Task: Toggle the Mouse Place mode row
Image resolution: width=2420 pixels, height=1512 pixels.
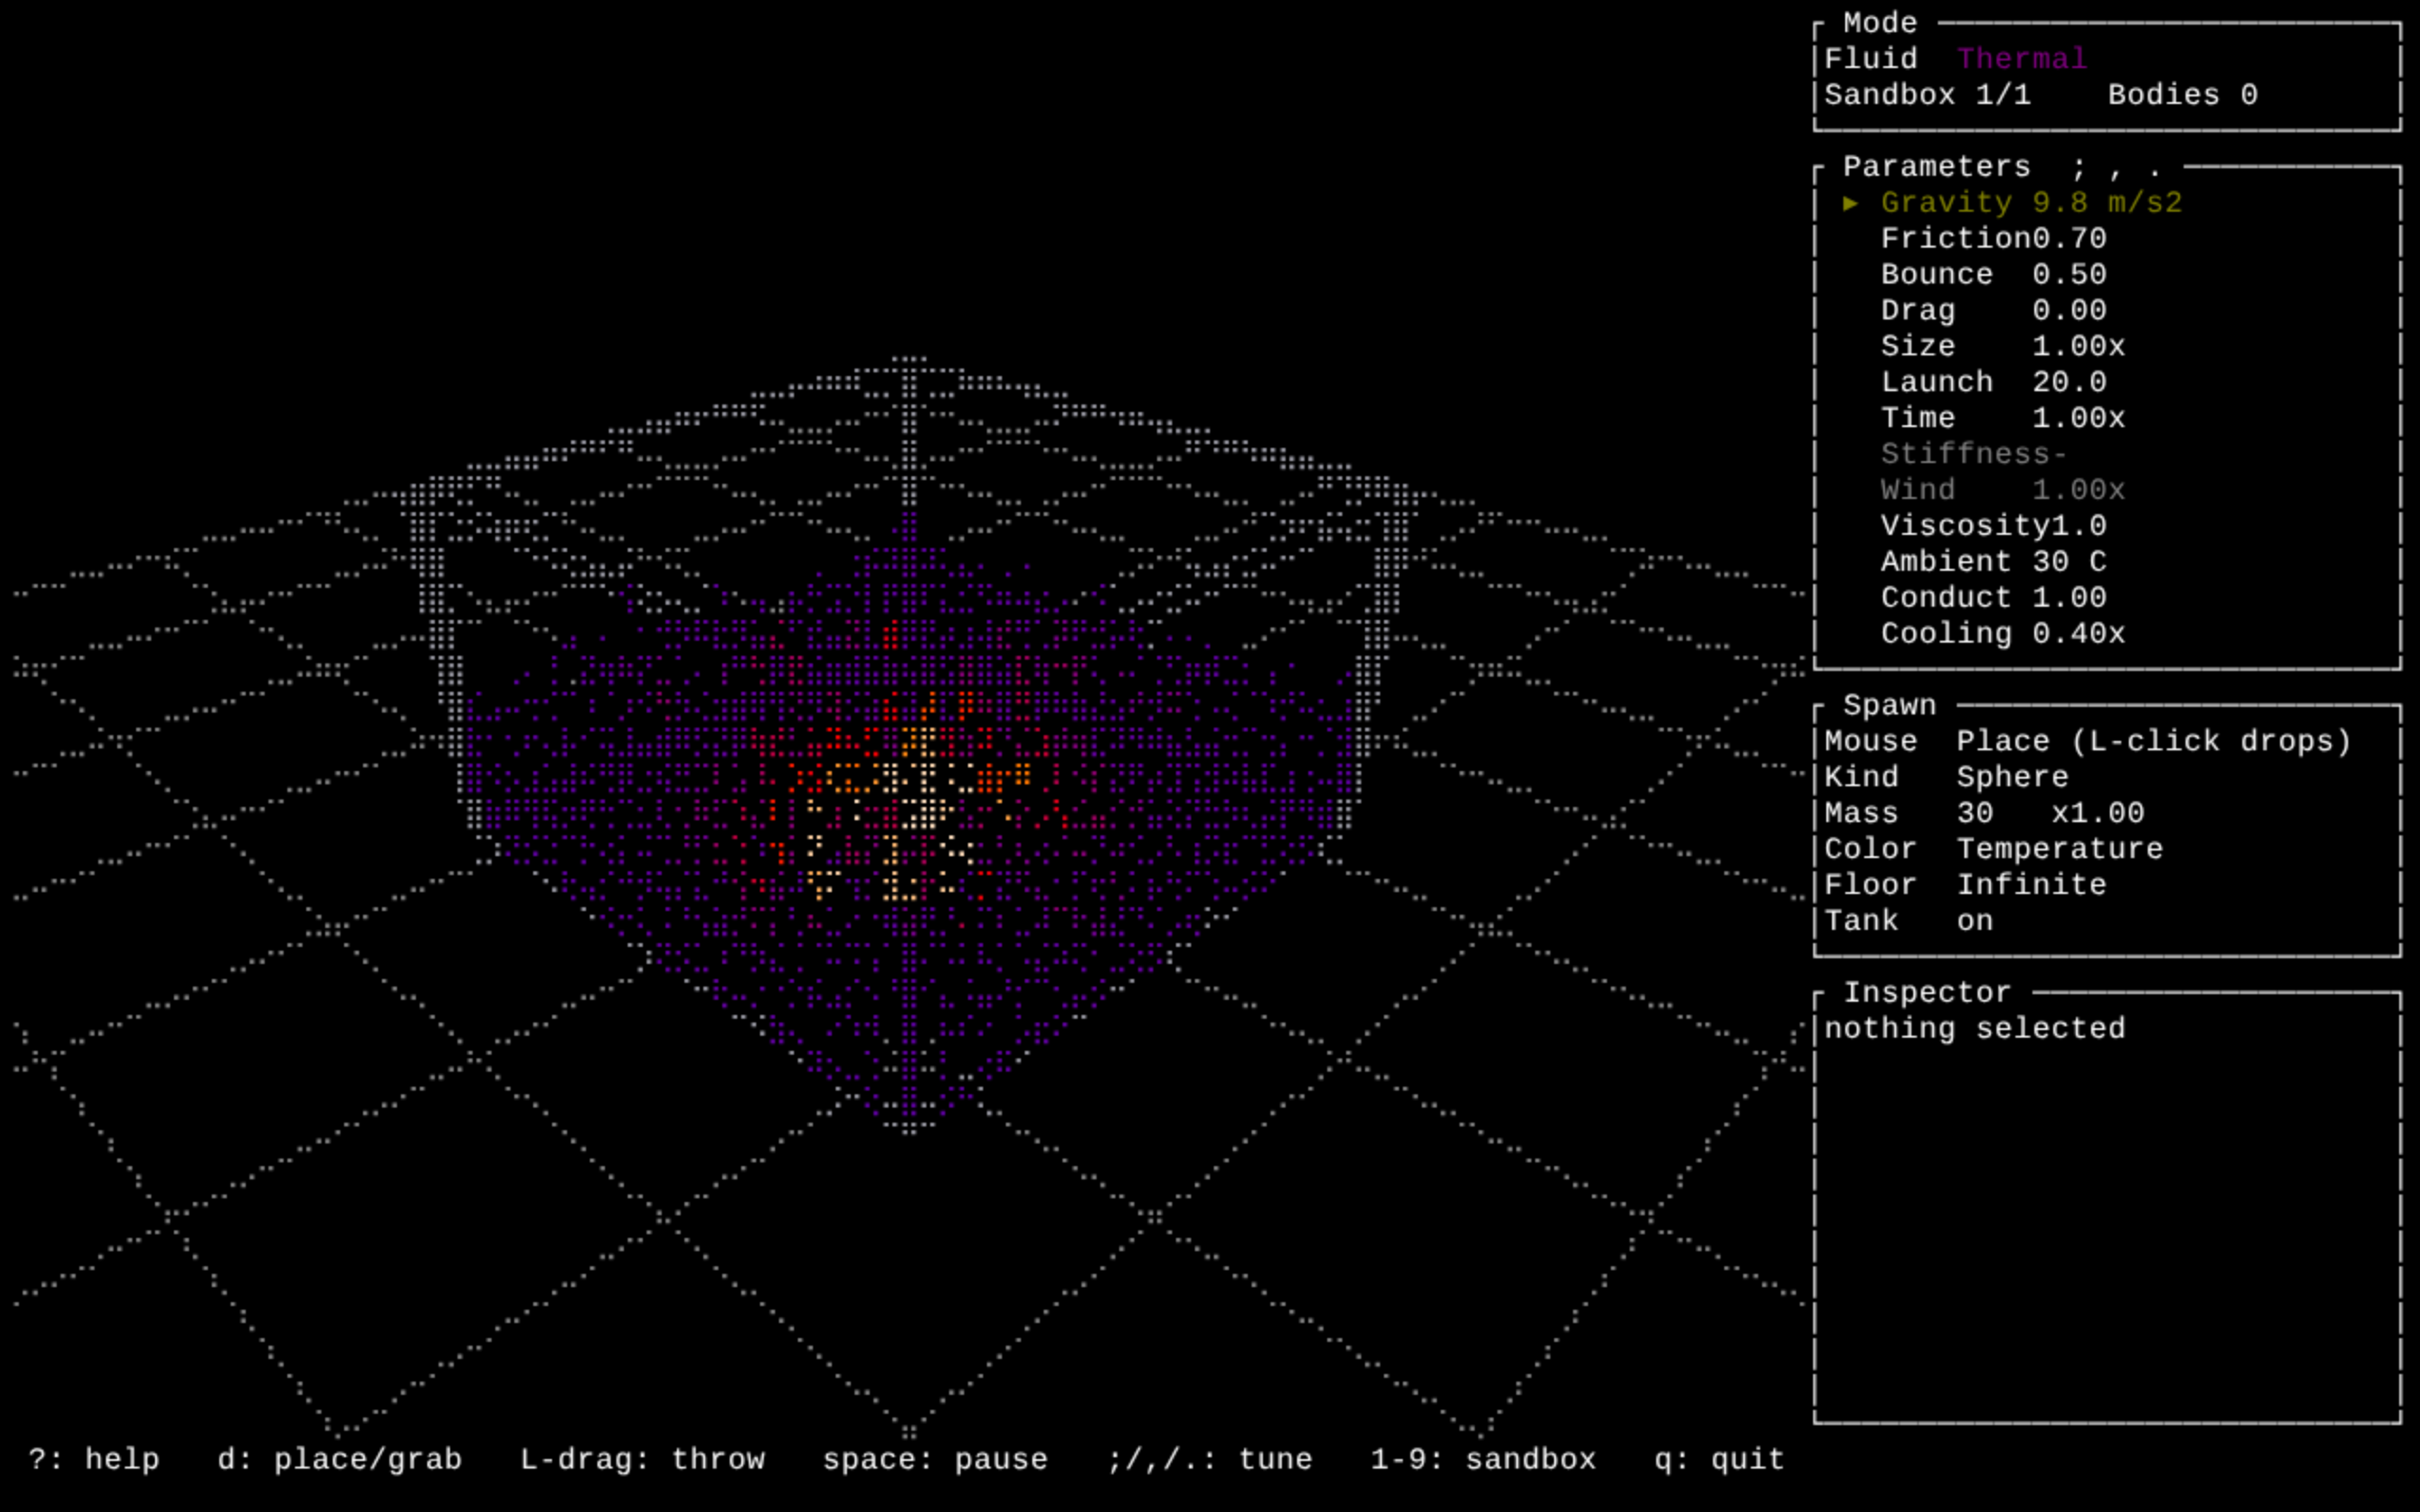Action: (x=2087, y=741)
